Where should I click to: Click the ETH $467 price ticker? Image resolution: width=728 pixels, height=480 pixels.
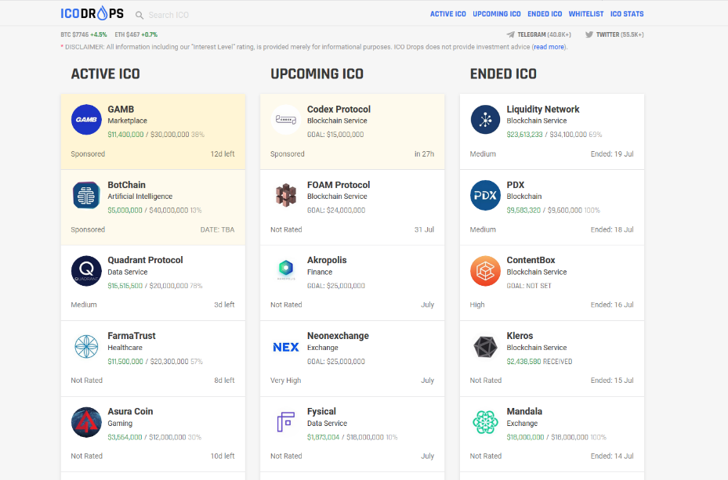(136, 34)
